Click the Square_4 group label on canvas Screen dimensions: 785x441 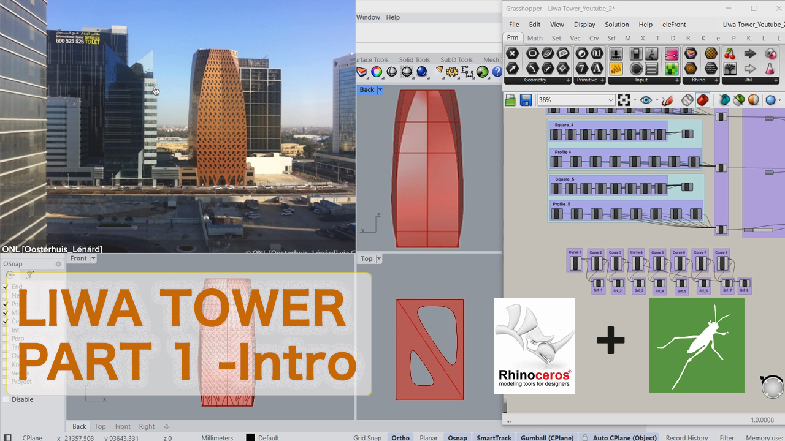(564, 125)
